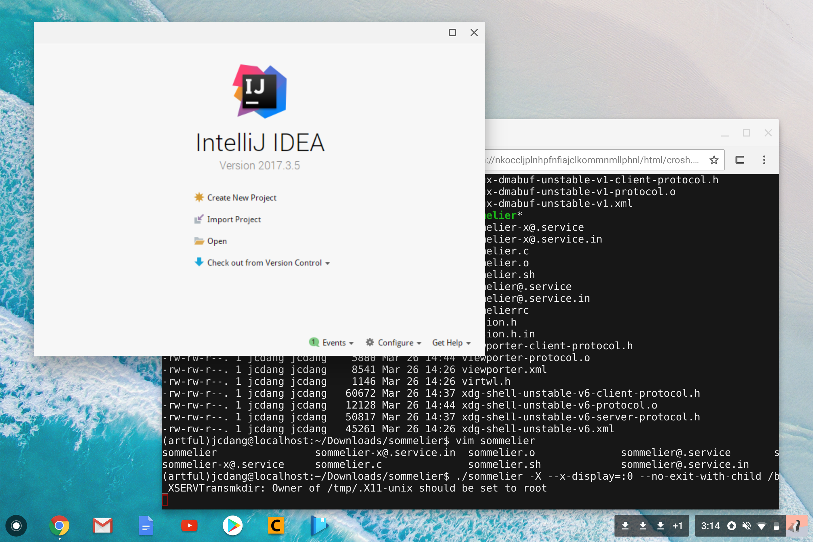This screenshot has width=813, height=542.
Task: Open Google Play Store from the shelf
Action: [233, 526]
